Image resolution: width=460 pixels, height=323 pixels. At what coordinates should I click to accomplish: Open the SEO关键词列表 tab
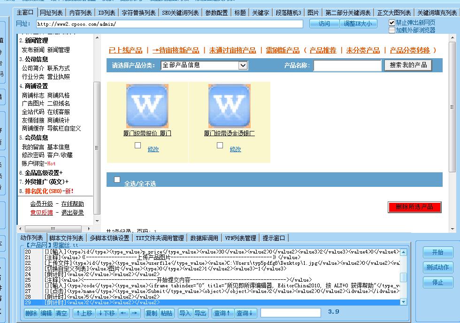[x=180, y=13]
